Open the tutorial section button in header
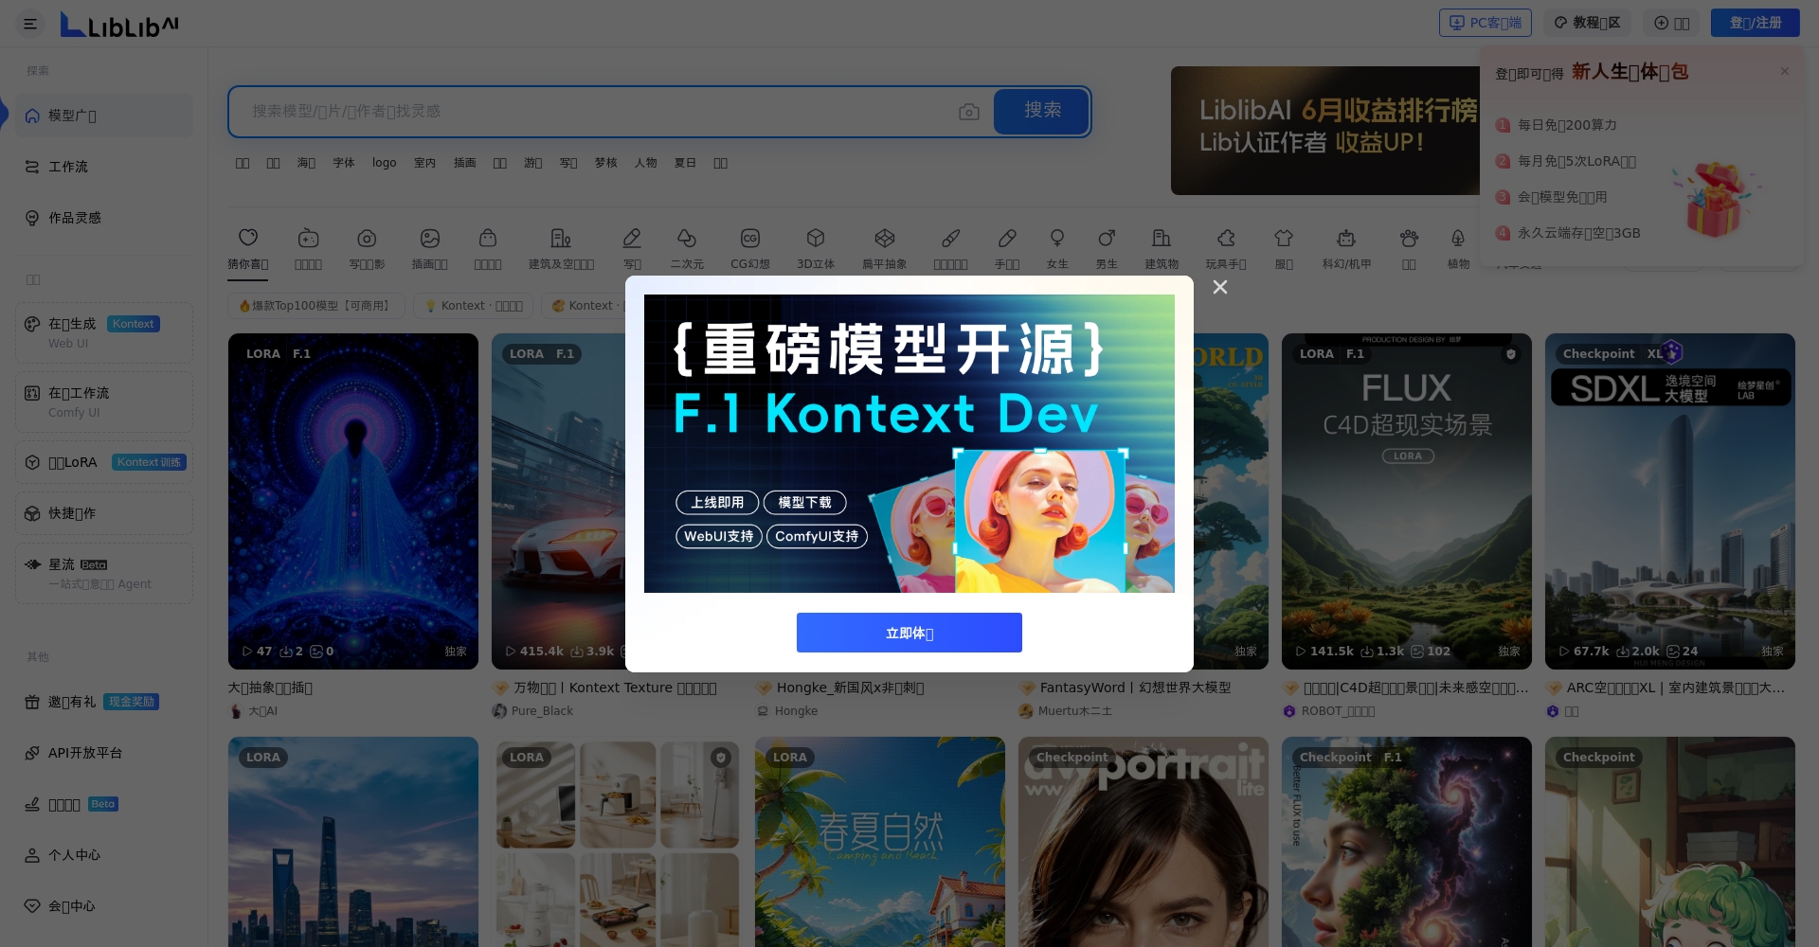This screenshot has height=947, width=1819. coord(1587,23)
